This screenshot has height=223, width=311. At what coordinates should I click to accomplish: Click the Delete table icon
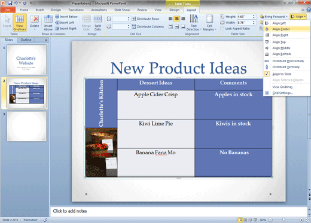click(35, 23)
